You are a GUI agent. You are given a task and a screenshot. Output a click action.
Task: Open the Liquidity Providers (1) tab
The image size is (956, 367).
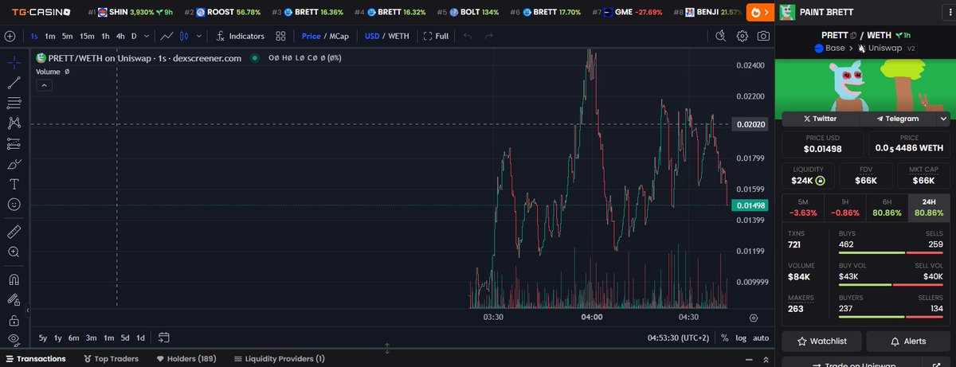click(280, 359)
